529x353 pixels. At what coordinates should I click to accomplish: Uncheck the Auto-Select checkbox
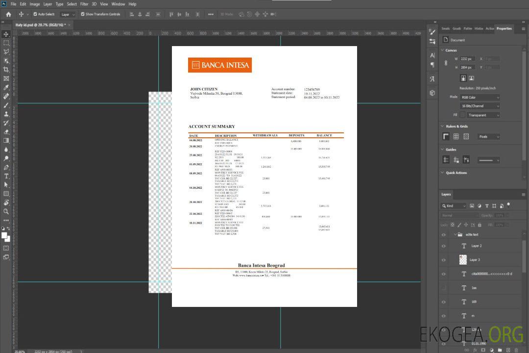point(35,14)
